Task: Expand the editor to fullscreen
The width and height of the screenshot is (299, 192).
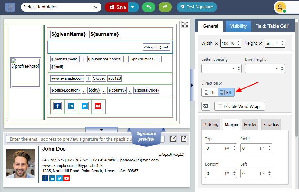Action: coord(185,24)
